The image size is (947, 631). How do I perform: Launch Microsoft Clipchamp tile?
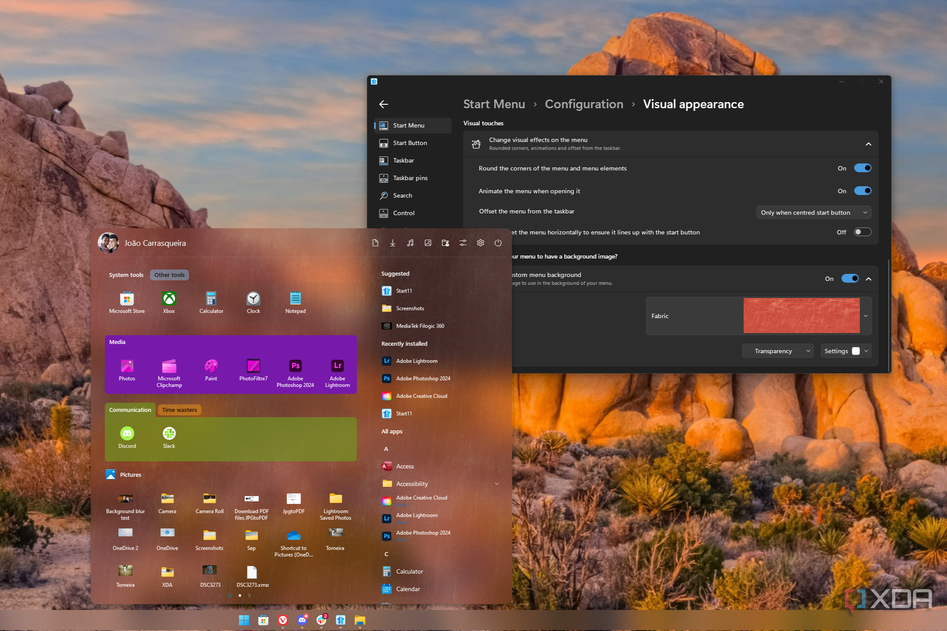[x=169, y=373]
